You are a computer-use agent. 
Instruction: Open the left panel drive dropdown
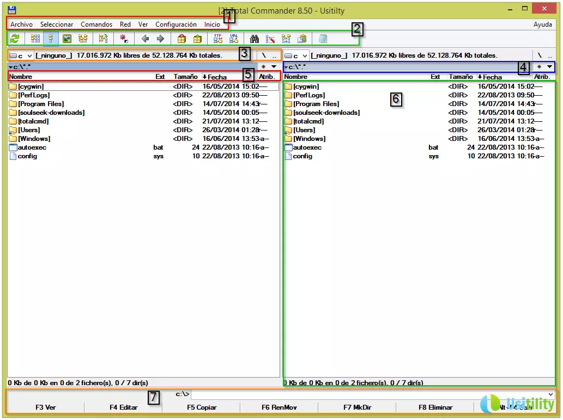click(x=21, y=55)
